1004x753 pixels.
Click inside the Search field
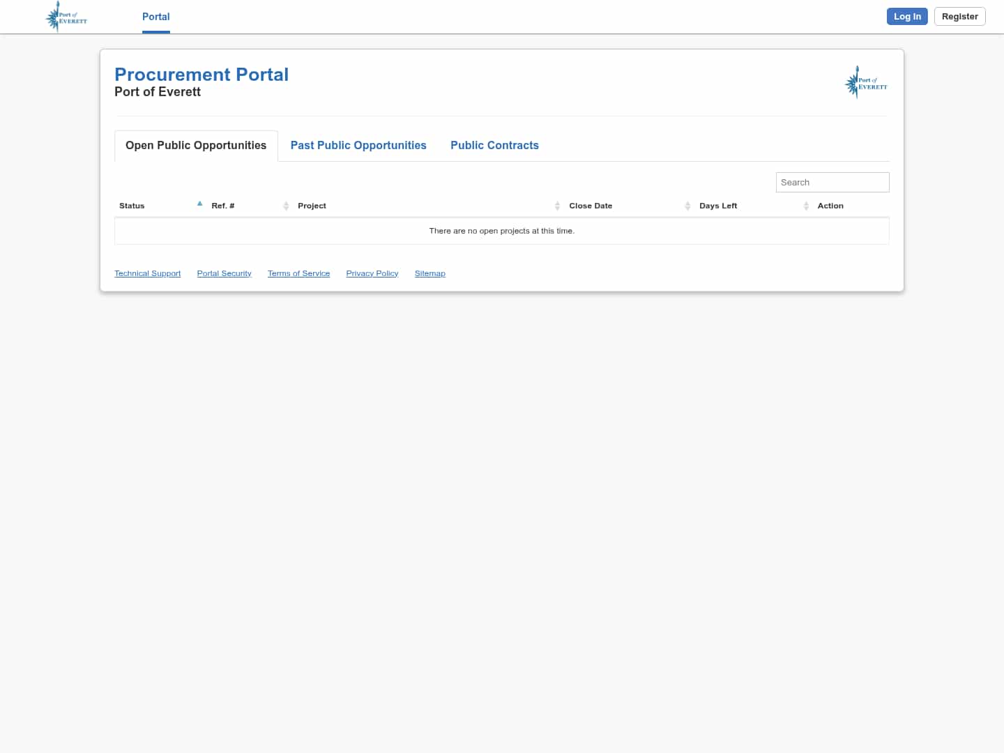point(832,182)
